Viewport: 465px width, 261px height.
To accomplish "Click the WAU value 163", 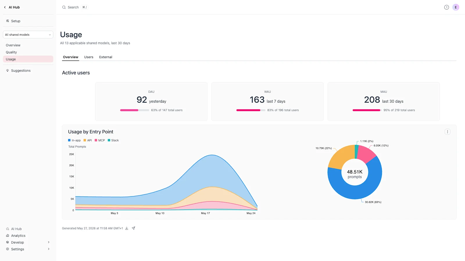I will pyautogui.click(x=257, y=100).
